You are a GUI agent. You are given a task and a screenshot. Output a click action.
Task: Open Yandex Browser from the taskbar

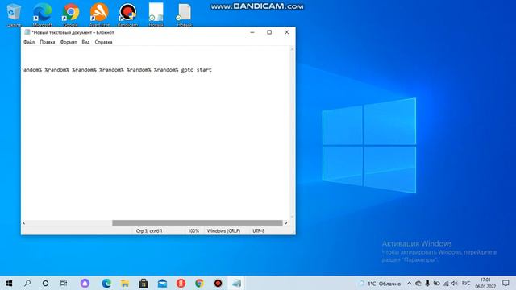pos(181,283)
